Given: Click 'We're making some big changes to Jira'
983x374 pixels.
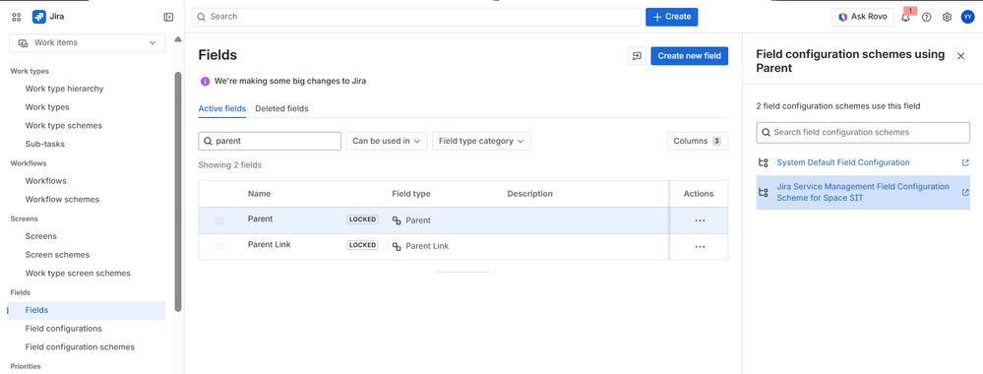Looking at the screenshot, I should (290, 81).
